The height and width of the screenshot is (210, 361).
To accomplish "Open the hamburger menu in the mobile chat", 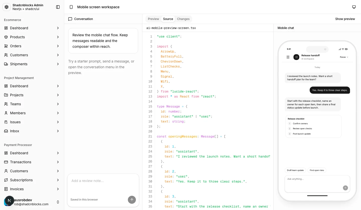I will [x=288, y=57].
